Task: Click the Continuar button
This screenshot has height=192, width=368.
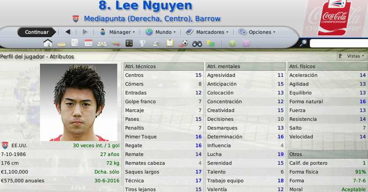Action: [x=37, y=32]
